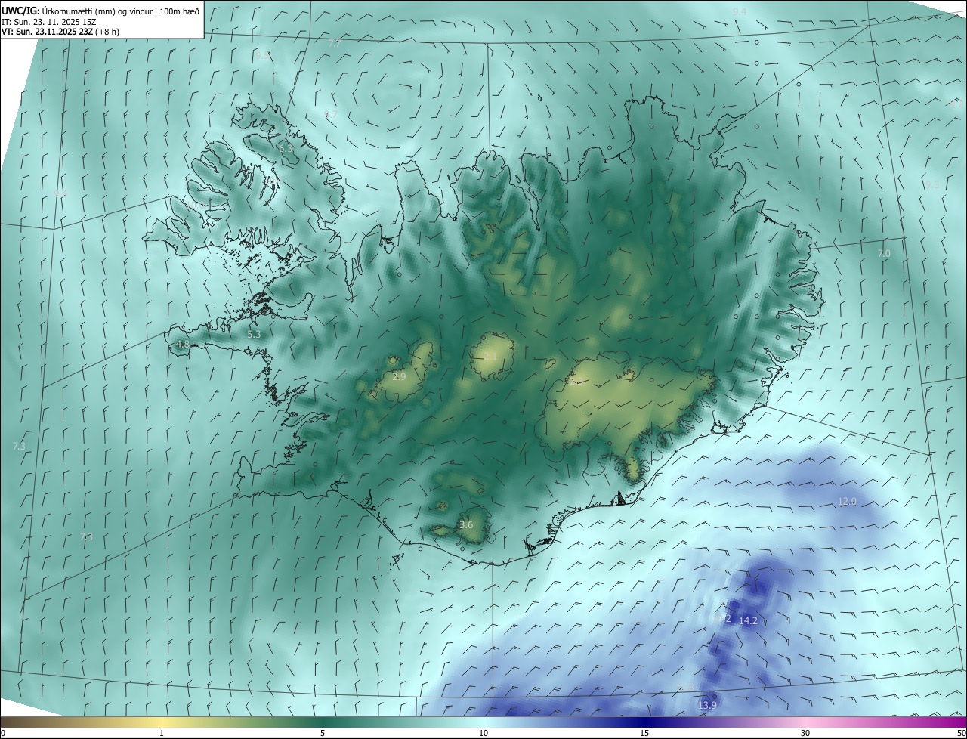This screenshot has width=967, height=739.
Task: Click the '1' label on the color scale
Action: pyautogui.click(x=162, y=733)
